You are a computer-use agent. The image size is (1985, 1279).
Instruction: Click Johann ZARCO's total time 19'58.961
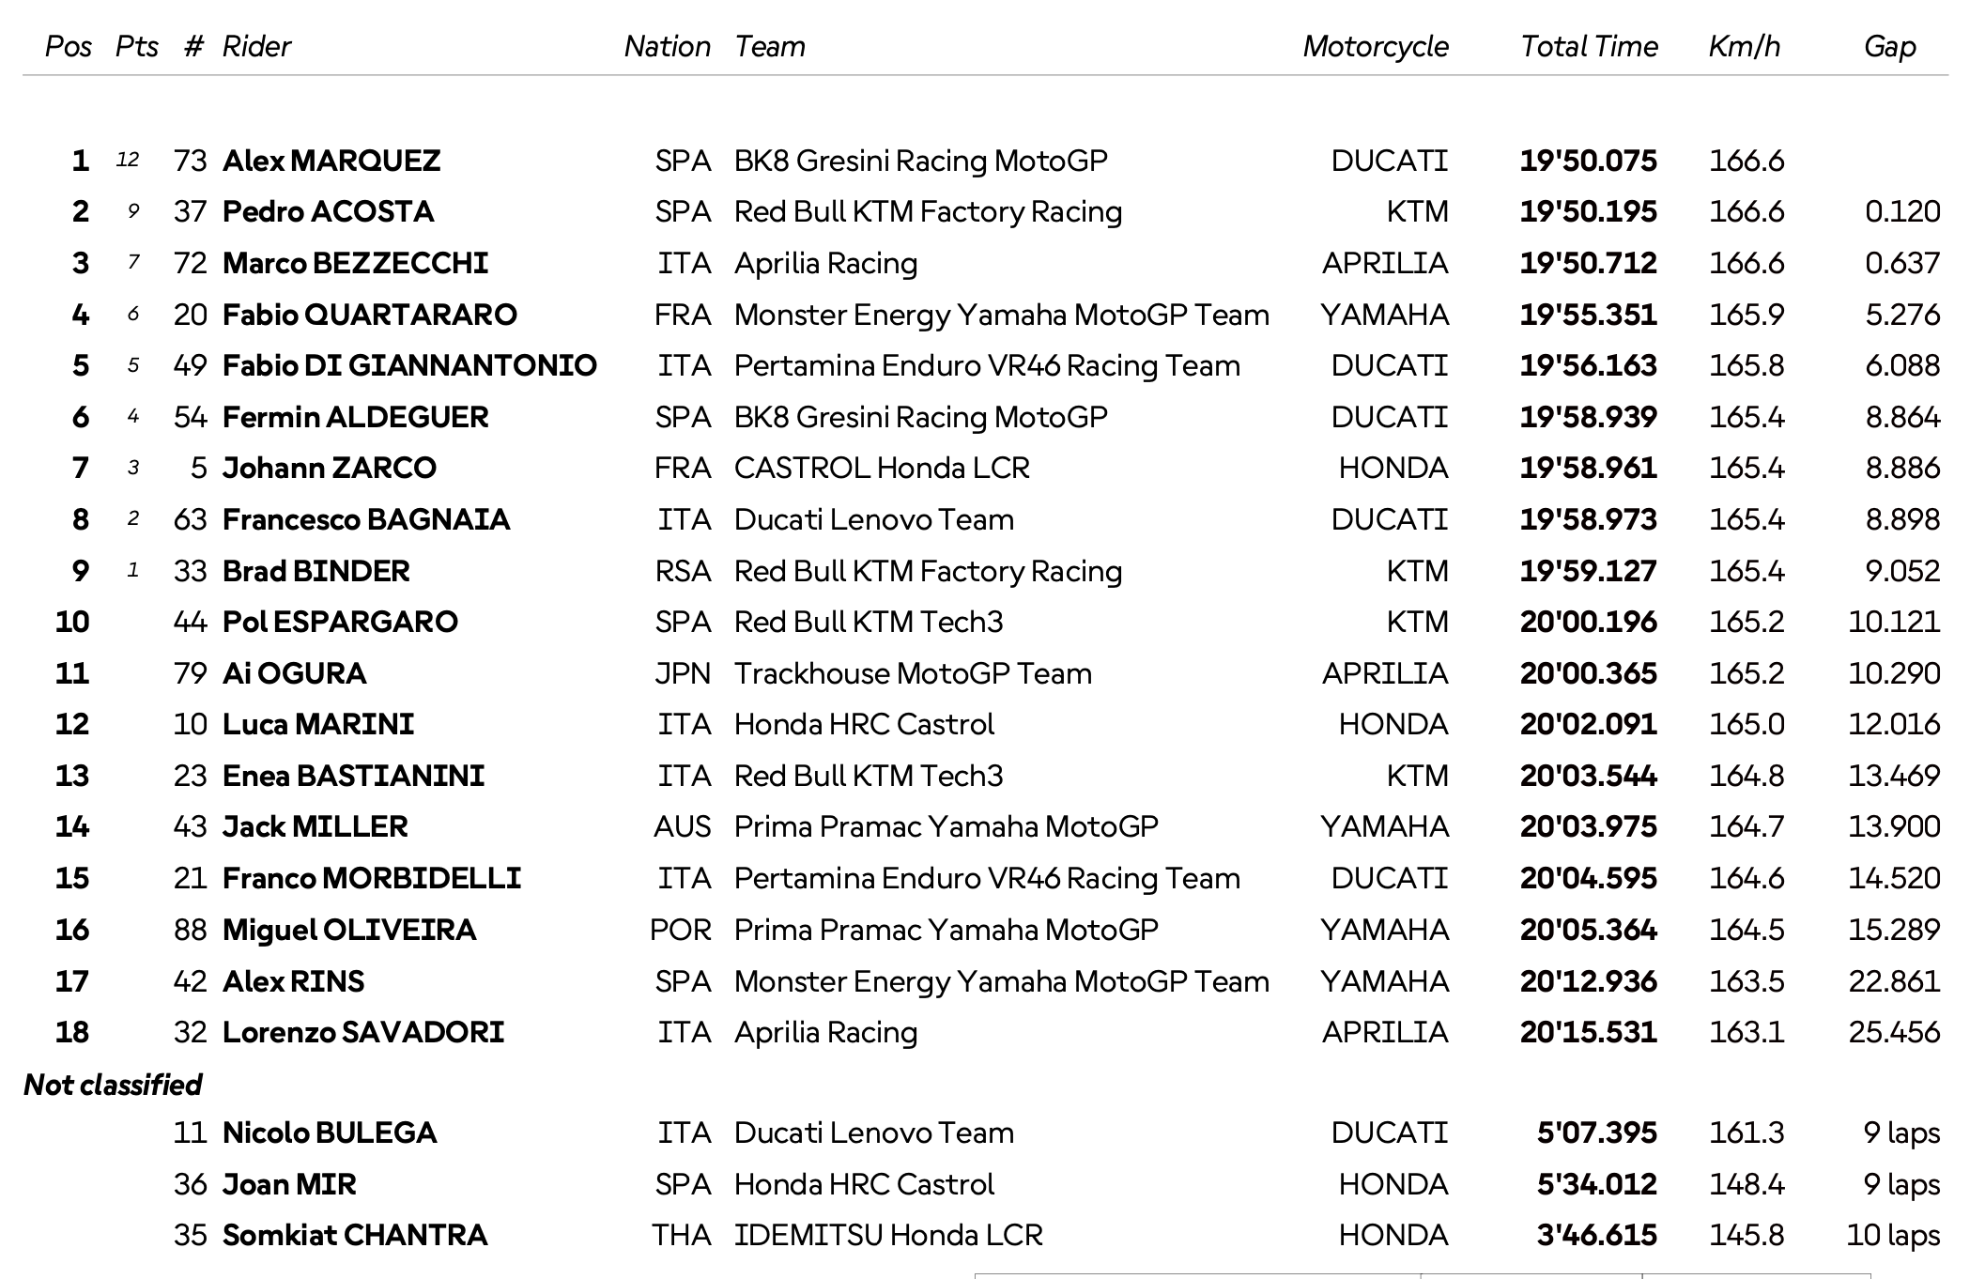1588,468
